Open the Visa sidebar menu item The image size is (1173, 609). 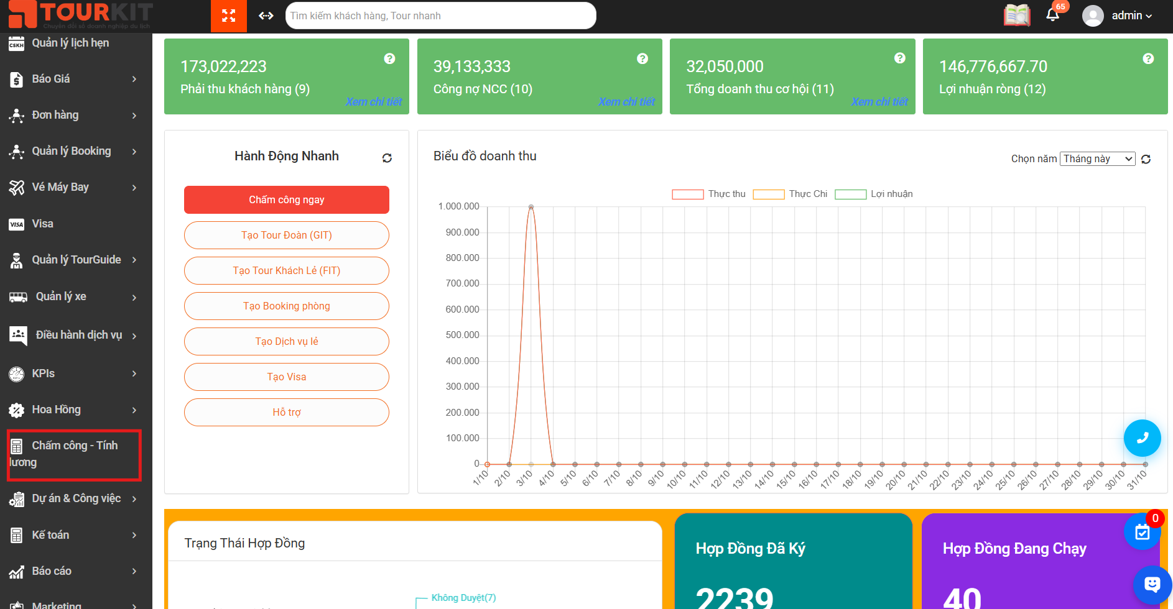(x=42, y=224)
